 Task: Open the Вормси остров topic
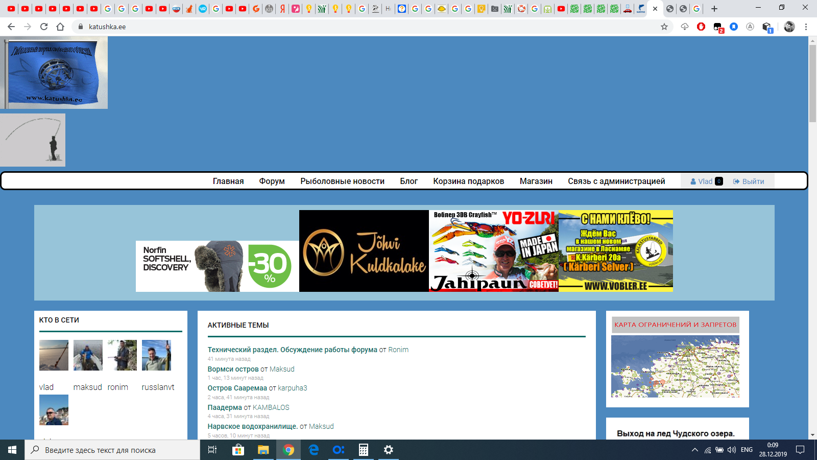(233, 369)
